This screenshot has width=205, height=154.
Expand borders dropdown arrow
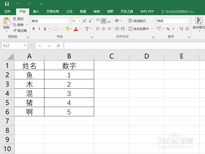tap(60, 29)
